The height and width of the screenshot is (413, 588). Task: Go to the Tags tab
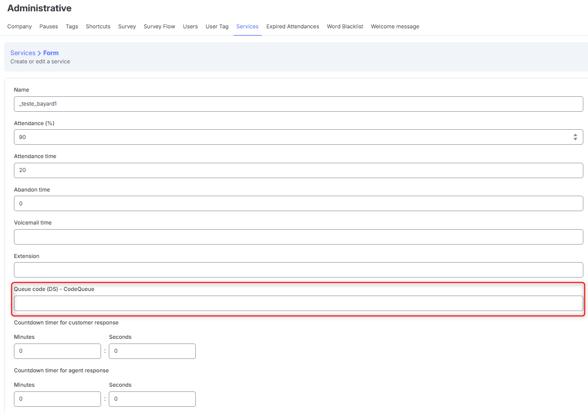pos(72,27)
